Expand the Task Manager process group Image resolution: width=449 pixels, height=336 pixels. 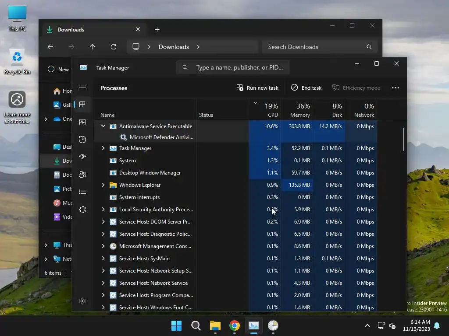103,148
